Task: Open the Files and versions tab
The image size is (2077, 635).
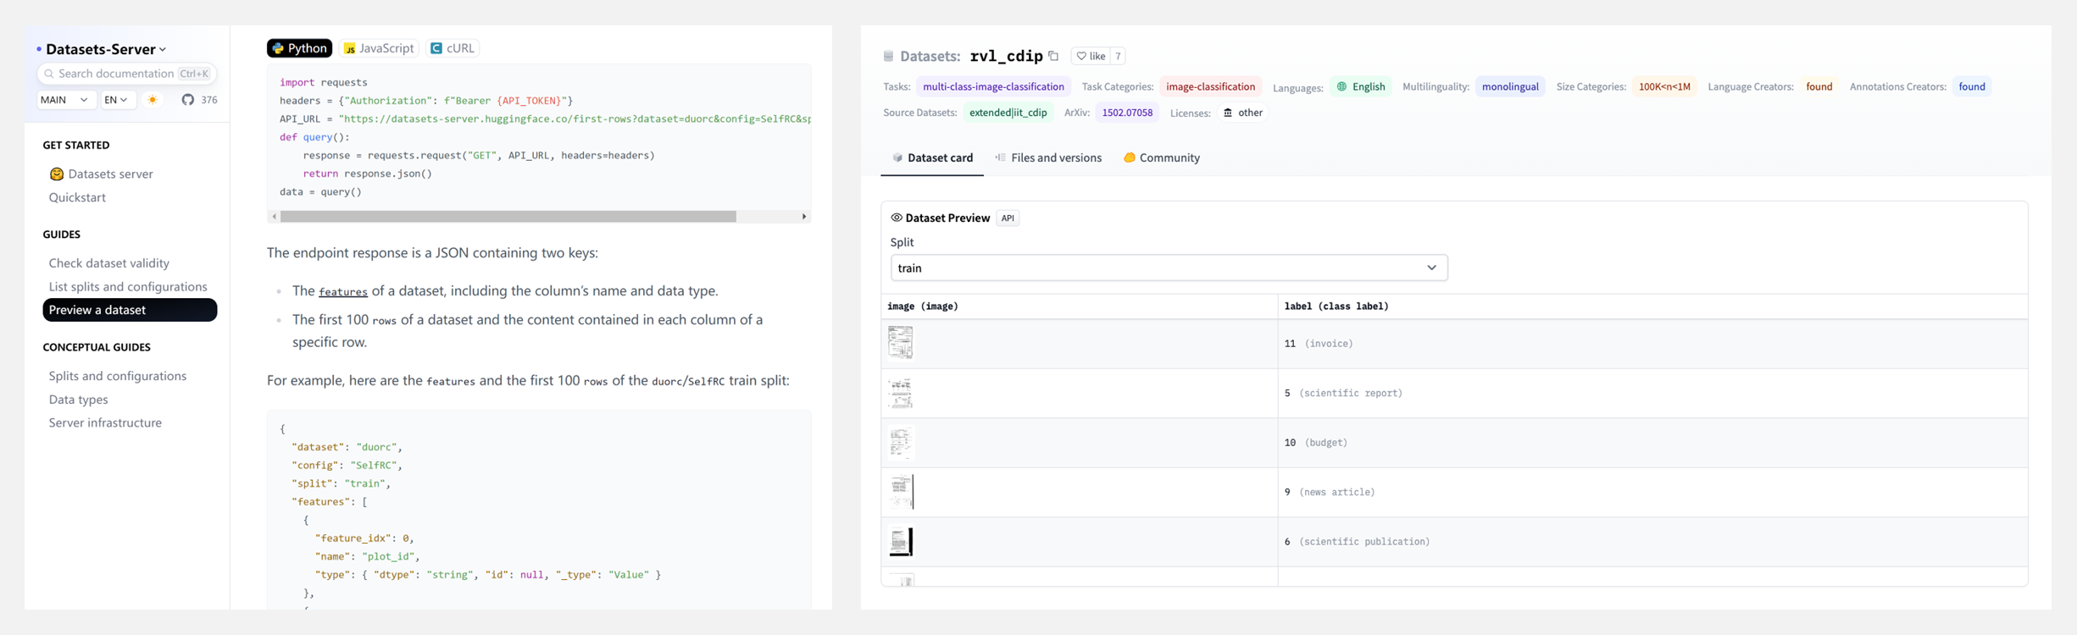Action: [x=1048, y=158]
